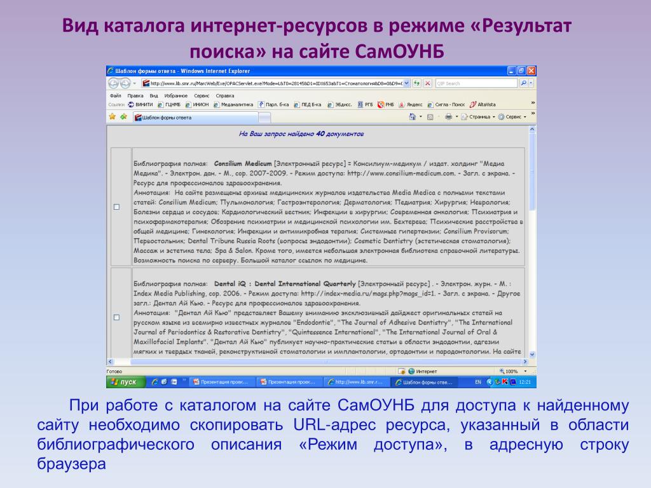Open the ИНИОН link bar shortcut
Image resolution: width=651 pixels, height=488 pixels.
197,105
